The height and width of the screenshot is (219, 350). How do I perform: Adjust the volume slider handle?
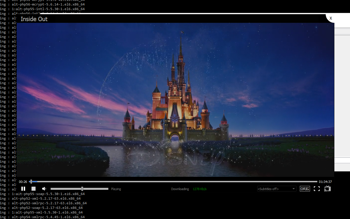[82, 189]
